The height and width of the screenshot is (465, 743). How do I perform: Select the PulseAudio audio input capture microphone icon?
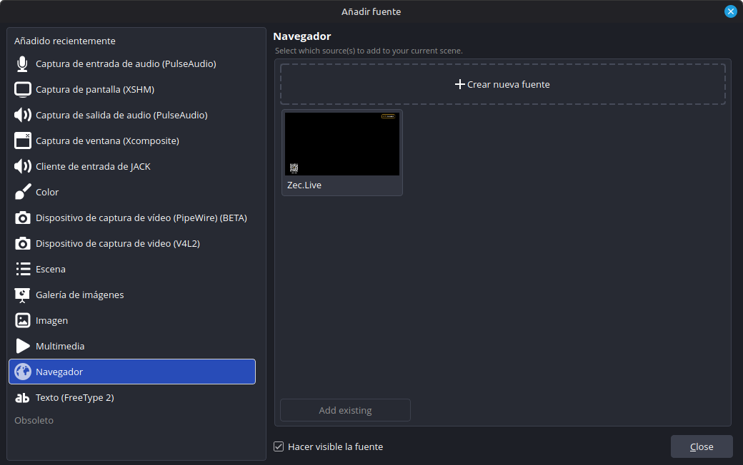pos(22,64)
